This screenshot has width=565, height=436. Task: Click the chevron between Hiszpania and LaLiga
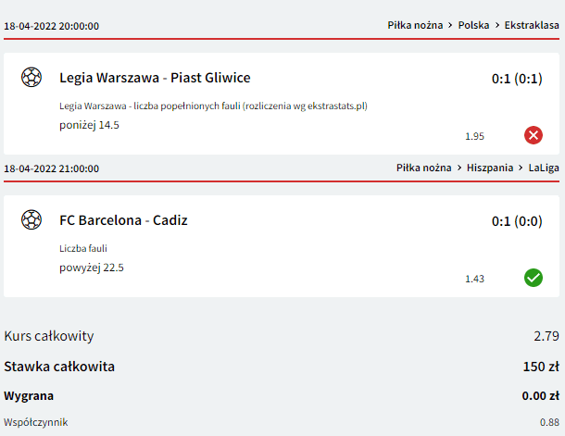(x=521, y=168)
